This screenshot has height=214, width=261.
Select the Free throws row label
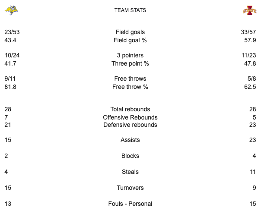point(130,79)
